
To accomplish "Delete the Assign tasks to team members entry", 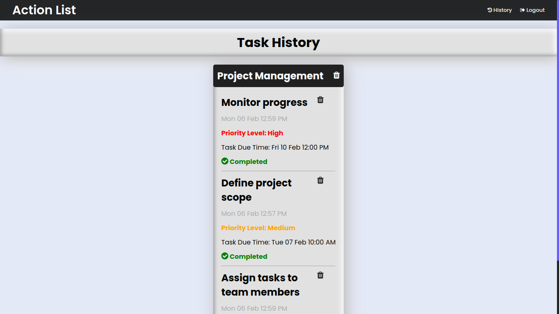I will tap(320, 275).
